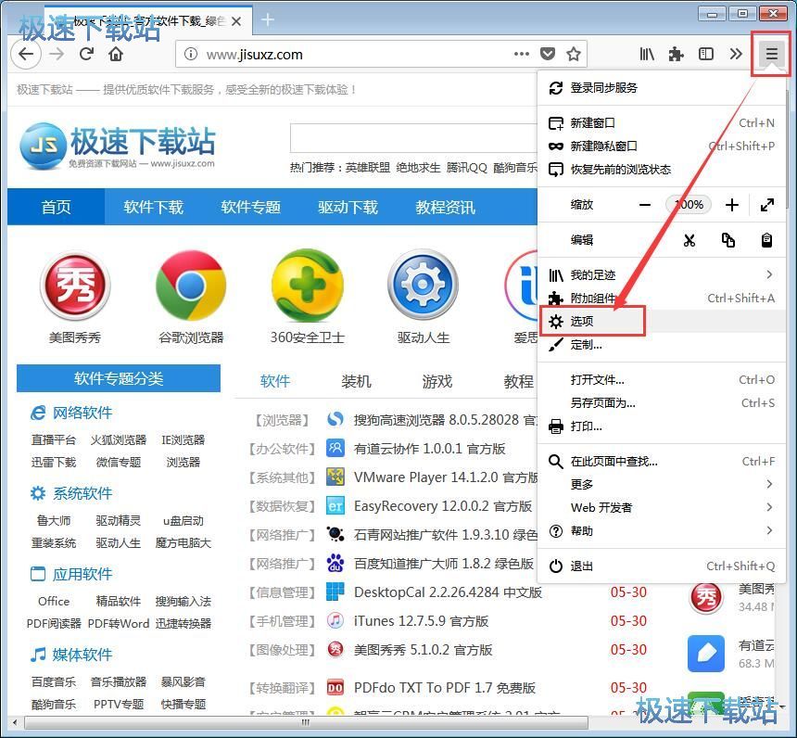The width and height of the screenshot is (797, 738).
Task: Click the horizontal scrollbar thumb
Action: (x=306, y=722)
